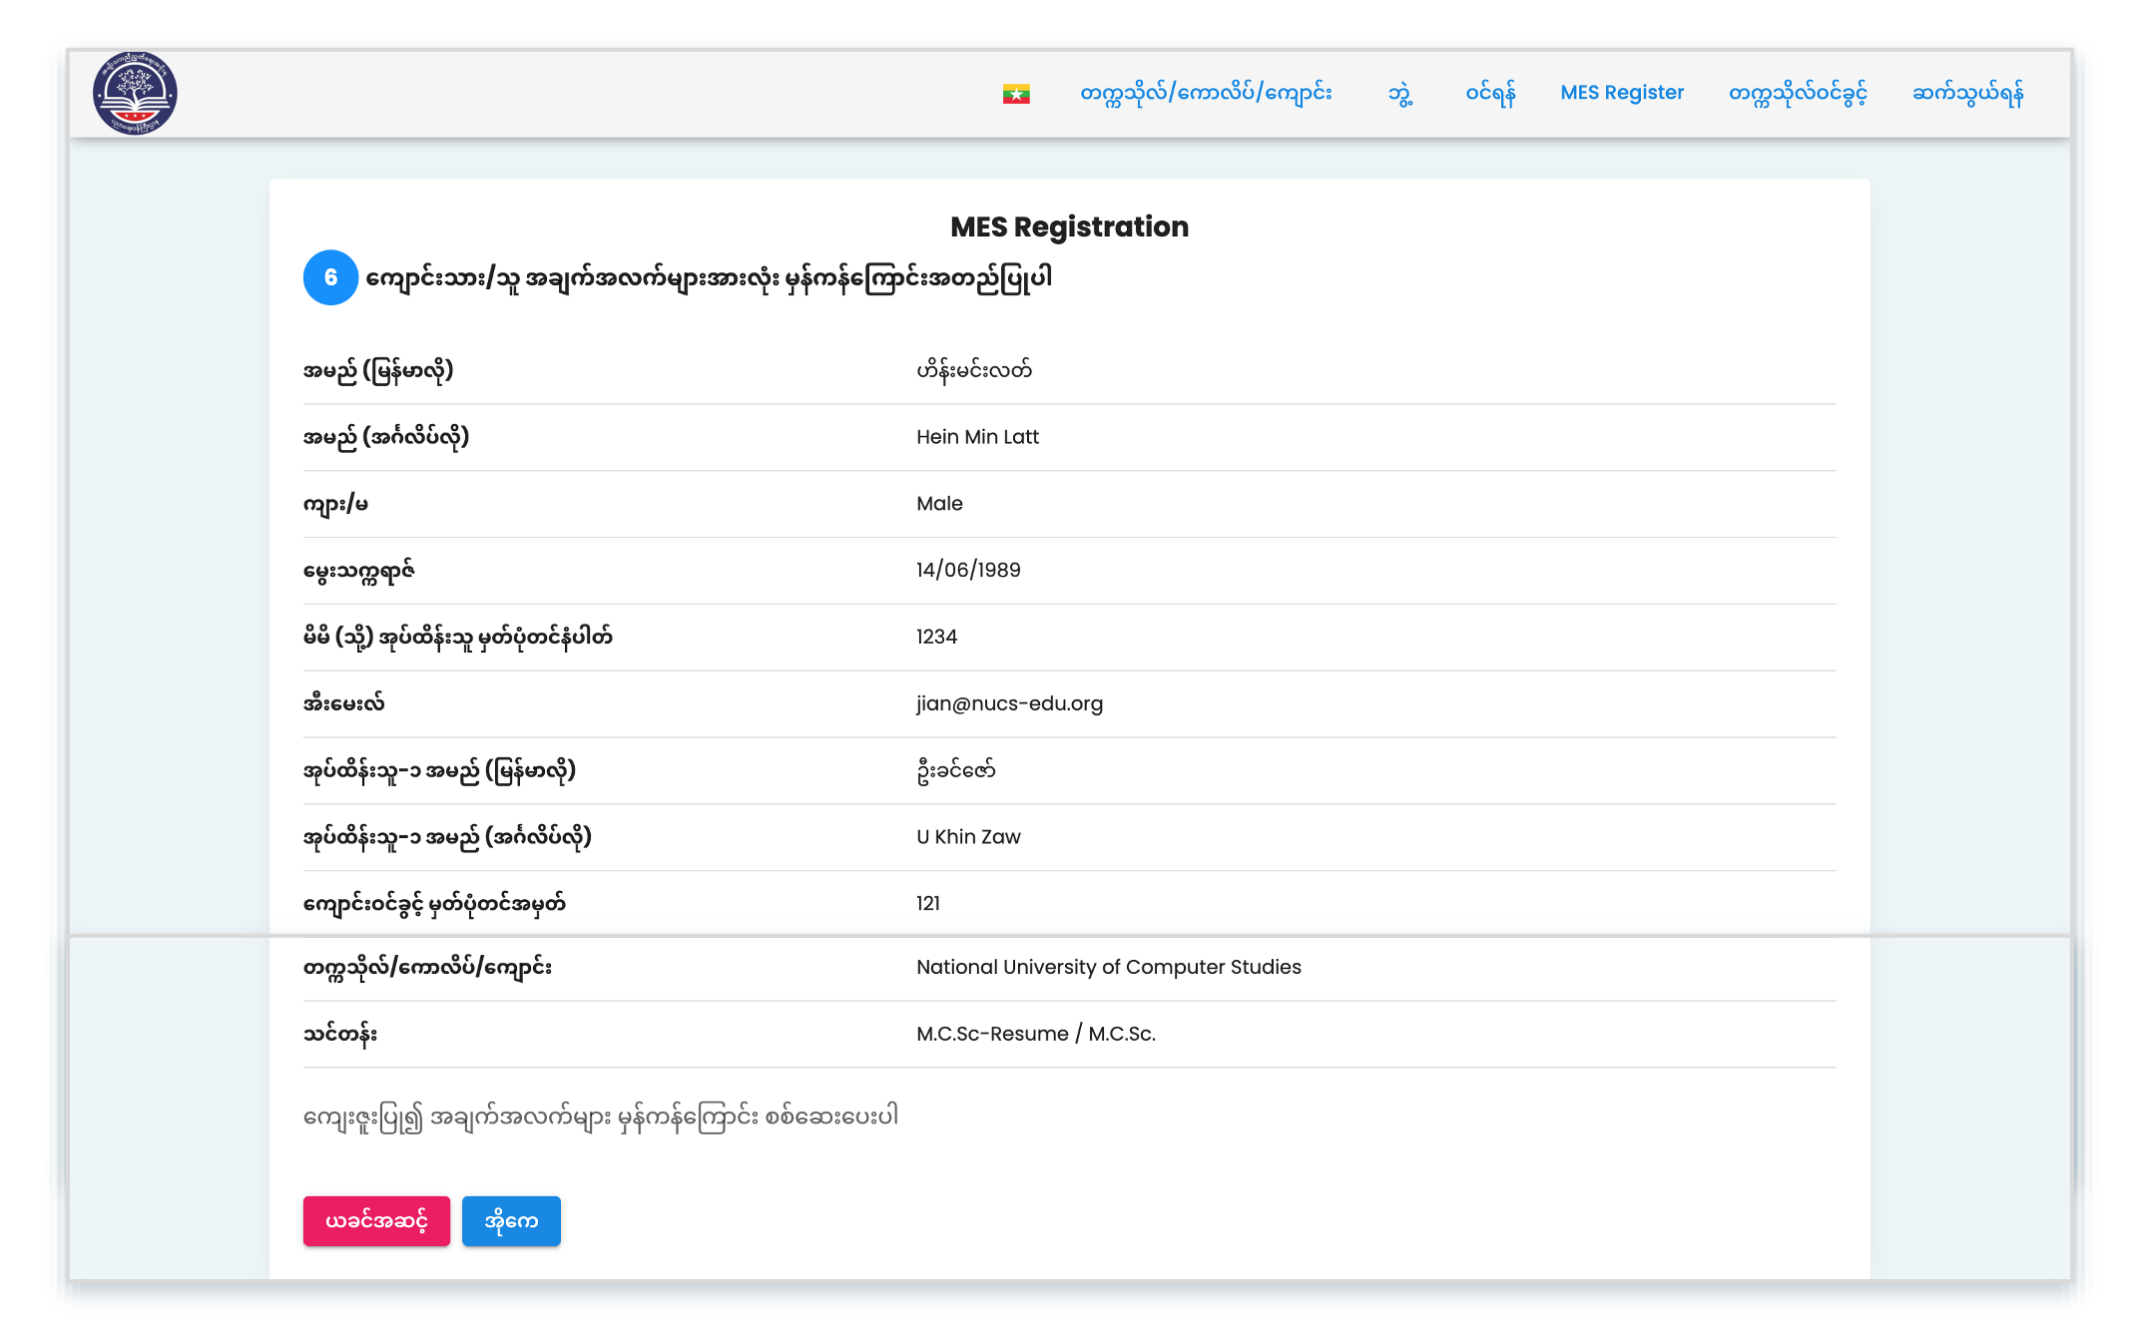Select the gender value Male

click(939, 504)
